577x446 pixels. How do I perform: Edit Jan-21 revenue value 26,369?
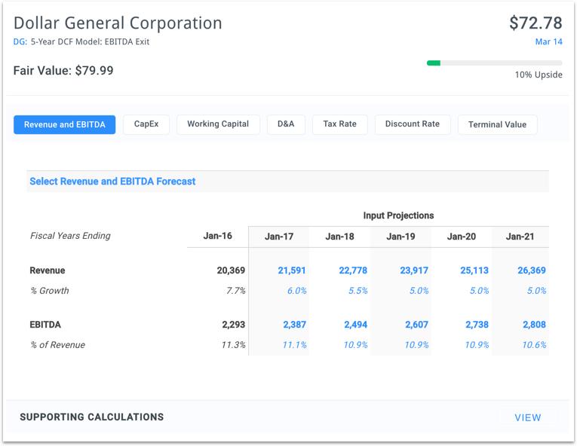pyautogui.click(x=532, y=270)
